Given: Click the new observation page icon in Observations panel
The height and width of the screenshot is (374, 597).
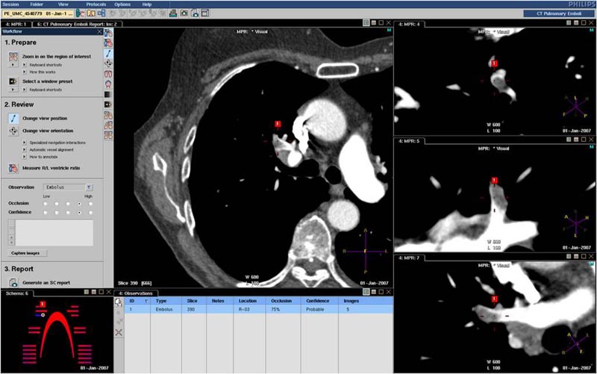Looking at the screenshot, I should point(119,302).
